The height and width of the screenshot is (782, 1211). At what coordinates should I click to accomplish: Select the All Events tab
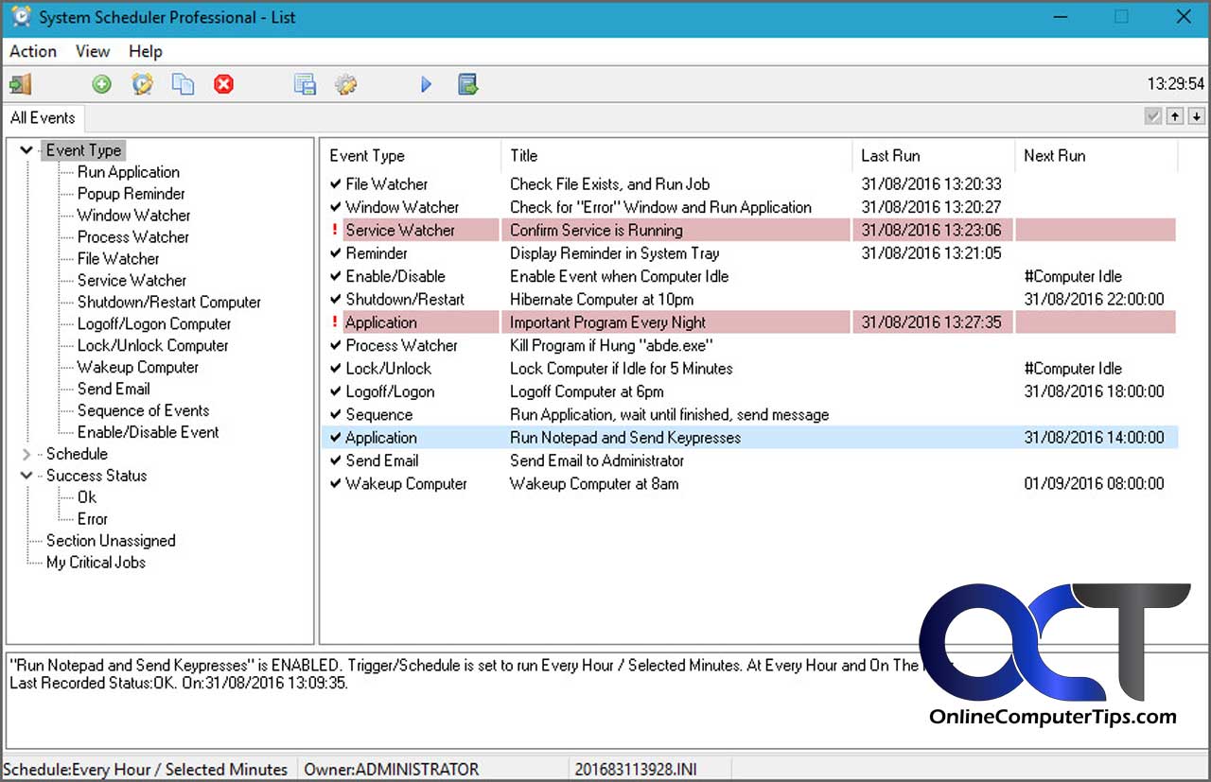point(43,117)
